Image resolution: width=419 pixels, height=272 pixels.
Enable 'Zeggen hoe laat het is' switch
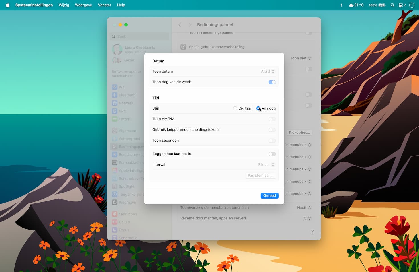coord(272,154)
